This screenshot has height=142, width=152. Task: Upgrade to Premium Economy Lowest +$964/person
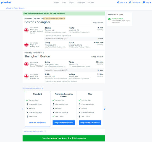point(64,122)
